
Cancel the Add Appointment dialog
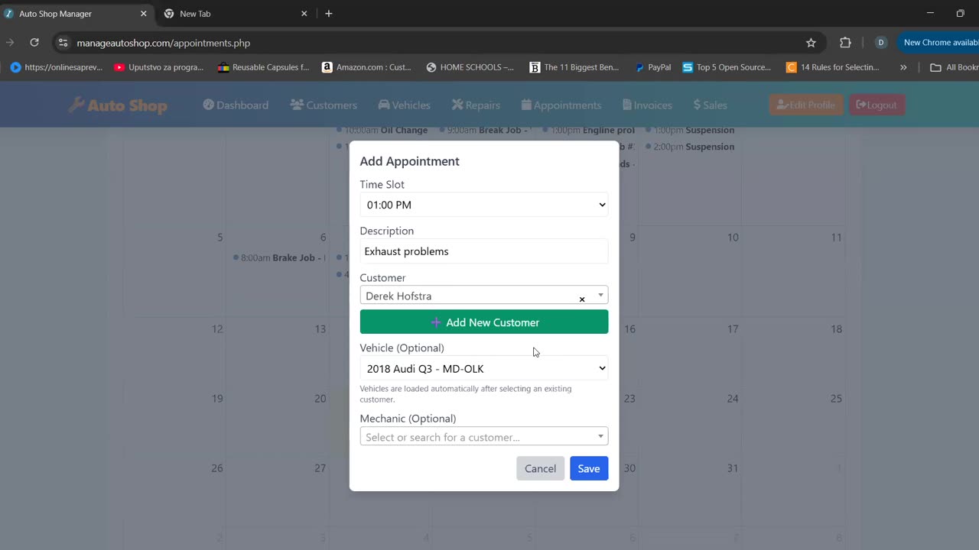tap(540, 468)
